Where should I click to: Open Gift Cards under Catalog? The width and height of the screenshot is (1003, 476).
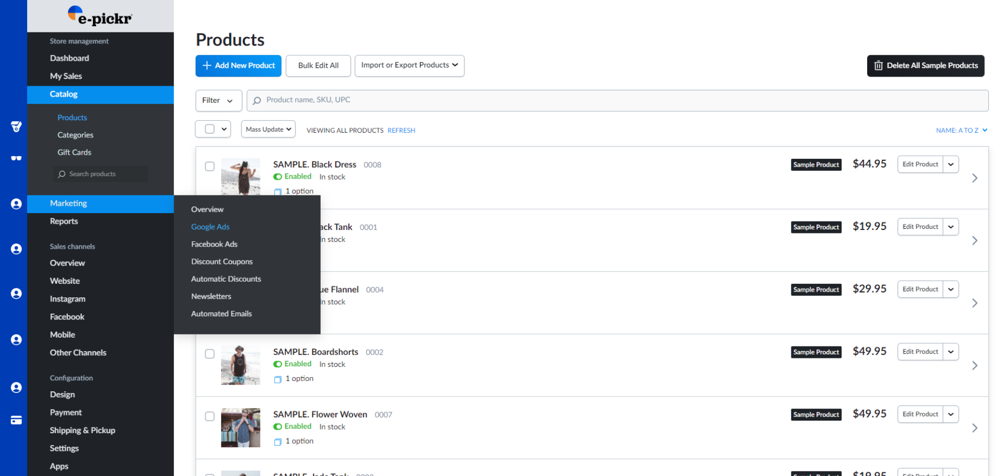(x=74, y=153)
